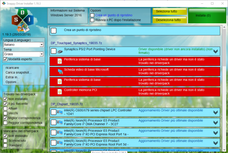Click the Synaptics touchpad device icon
Screen dimensions: 228x153
tap(60, 51)
